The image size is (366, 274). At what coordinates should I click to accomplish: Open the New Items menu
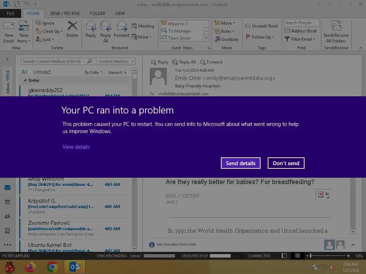coord(24,32)
